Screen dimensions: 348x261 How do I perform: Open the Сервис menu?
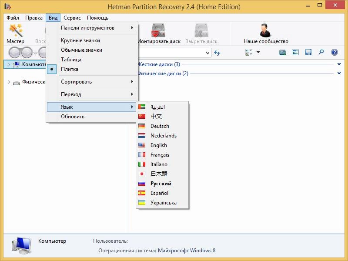coord(72,18)
